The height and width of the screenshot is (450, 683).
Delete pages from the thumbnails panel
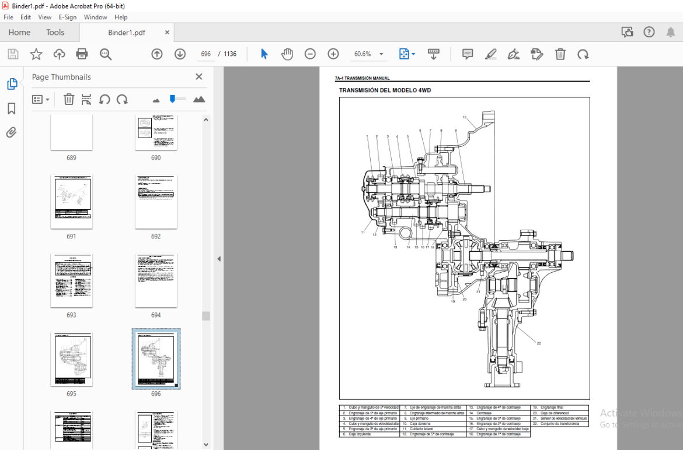coord(69,99)
